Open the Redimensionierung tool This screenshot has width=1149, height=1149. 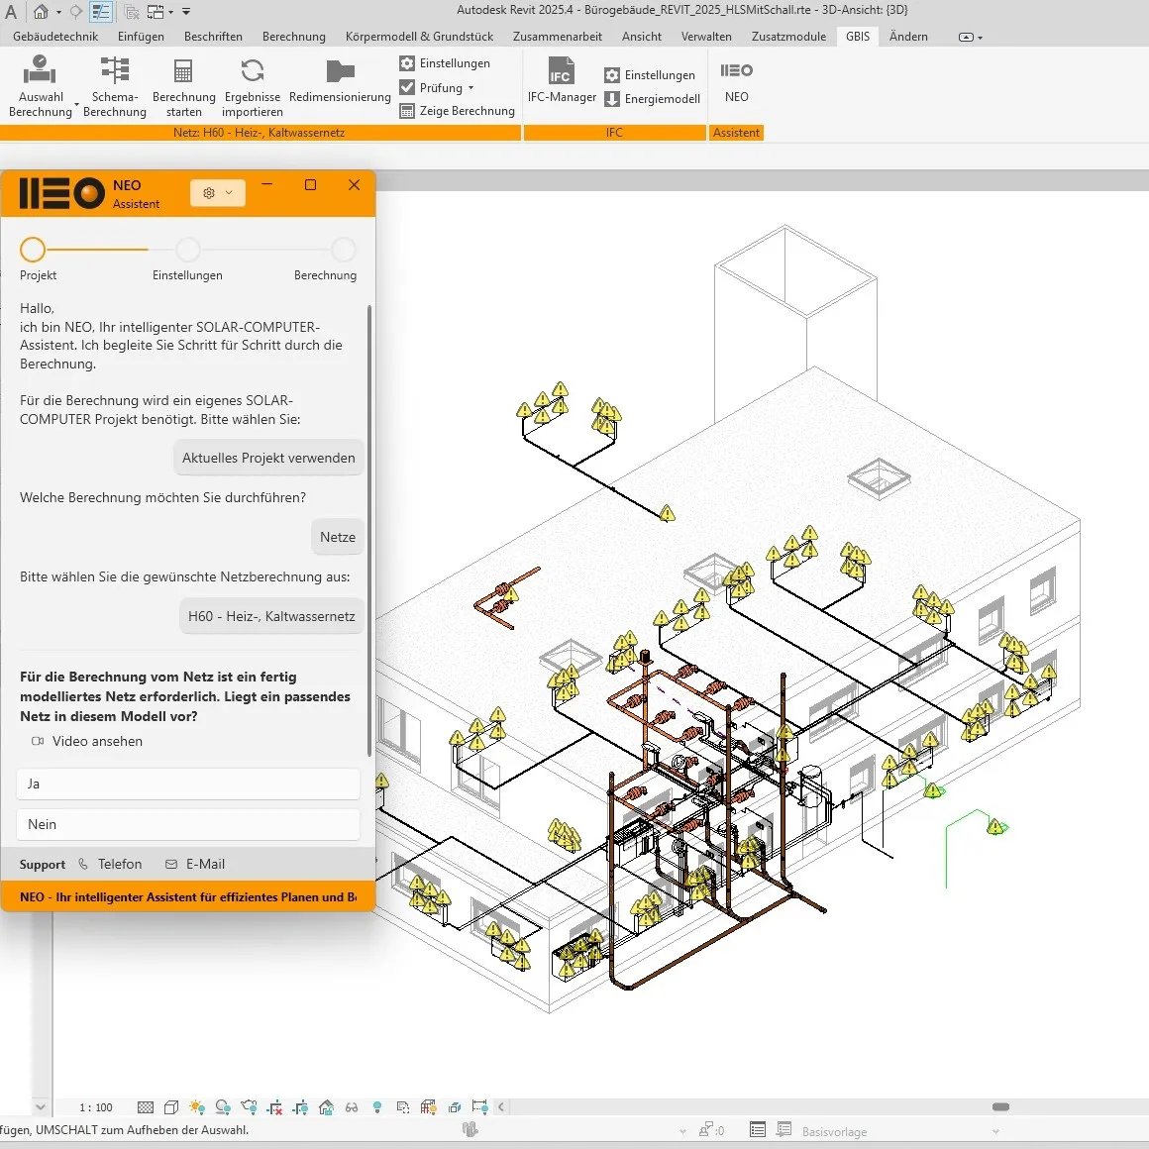[x=340, y=80]
